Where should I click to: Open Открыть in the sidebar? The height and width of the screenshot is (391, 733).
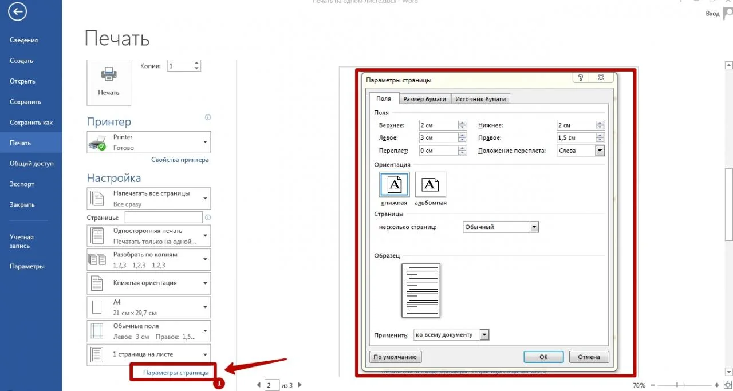(31, 81)
